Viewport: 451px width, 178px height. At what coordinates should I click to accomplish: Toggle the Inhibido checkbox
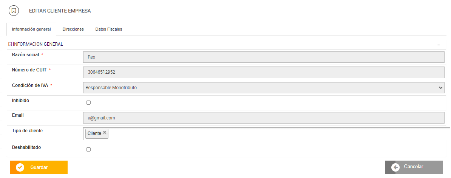tap(89, 102)
